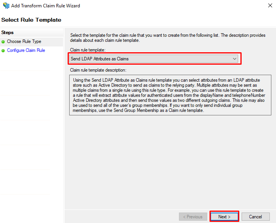Cancel the claim rule wizard
The height and width of the screenshot is (223, 276).
pyautogui.click(x=256, y=217)
